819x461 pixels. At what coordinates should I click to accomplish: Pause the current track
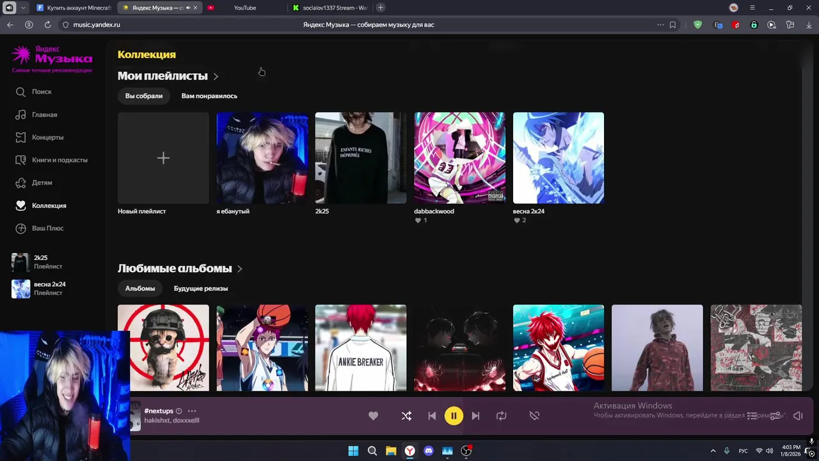pyautogui.click(x=454, y=416)
